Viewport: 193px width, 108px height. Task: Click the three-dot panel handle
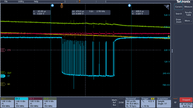(172, 51)
